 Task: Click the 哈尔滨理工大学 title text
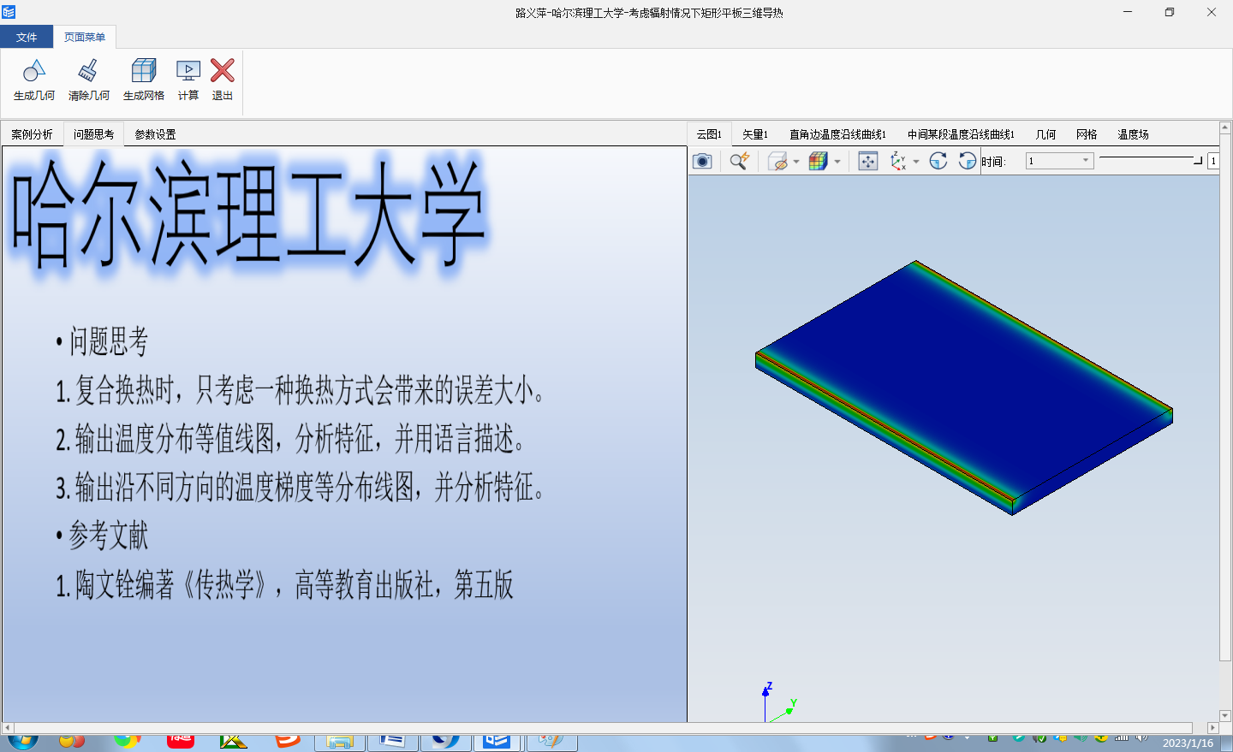pos(249,214)
